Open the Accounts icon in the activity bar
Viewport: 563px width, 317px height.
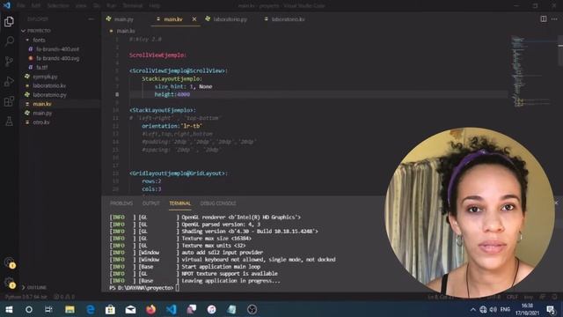coord(9,262)
